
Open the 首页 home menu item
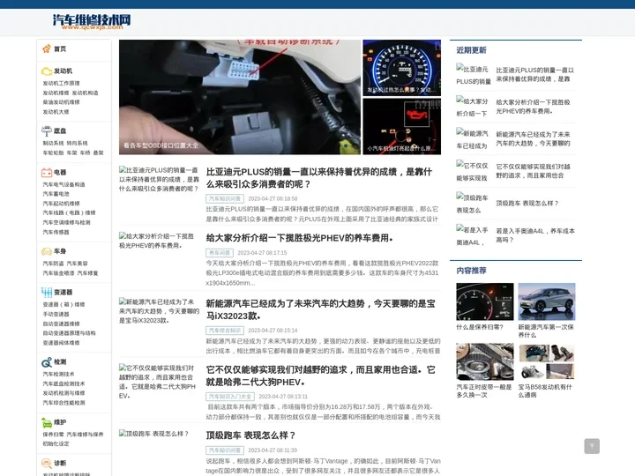pyautogui.click(x=60, y=49)
